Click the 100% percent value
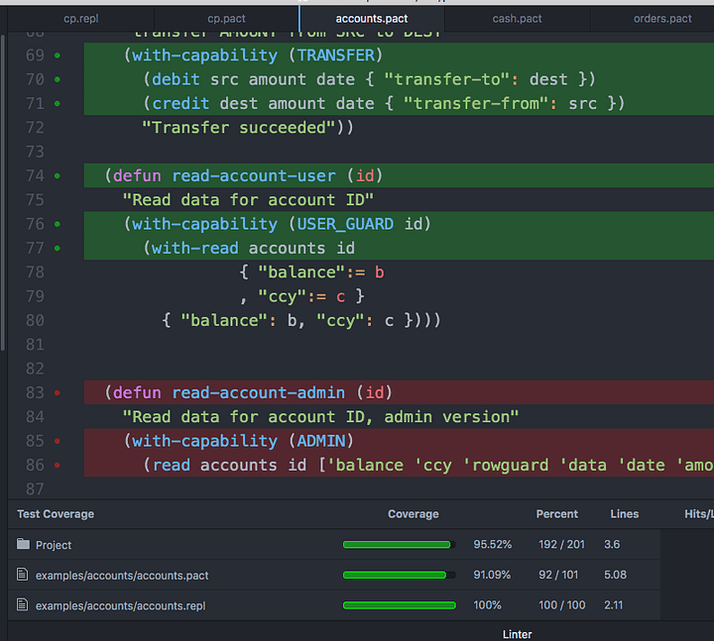Image resolution: width=714 pixels, height=641 pixels. pyautogui.click(x=487, y=605)
